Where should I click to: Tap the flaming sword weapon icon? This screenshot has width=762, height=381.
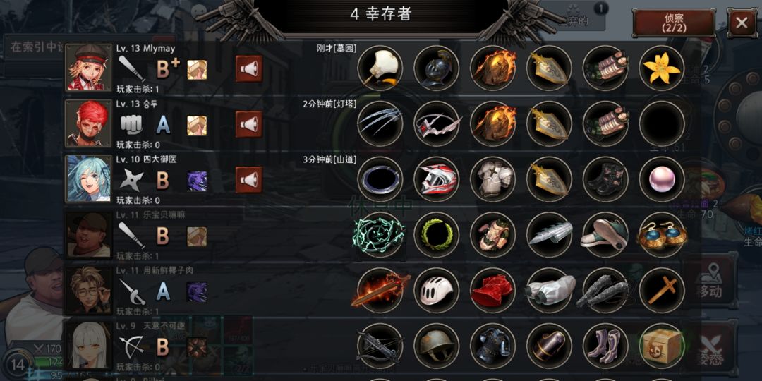[x=380, y=290]
